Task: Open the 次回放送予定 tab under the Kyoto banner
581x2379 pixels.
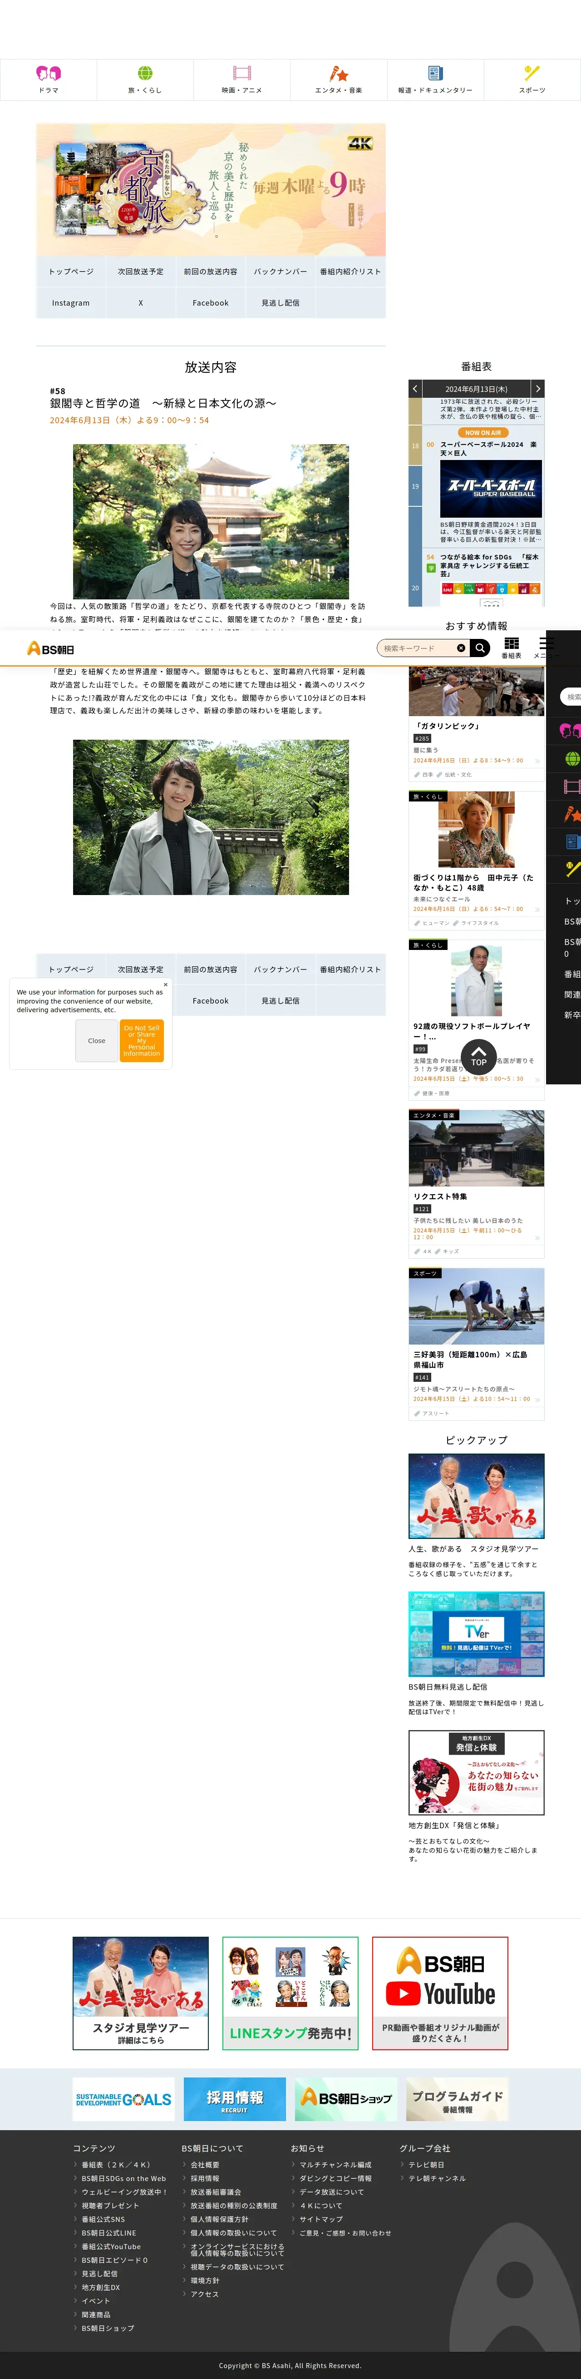Action: [140, 272]
